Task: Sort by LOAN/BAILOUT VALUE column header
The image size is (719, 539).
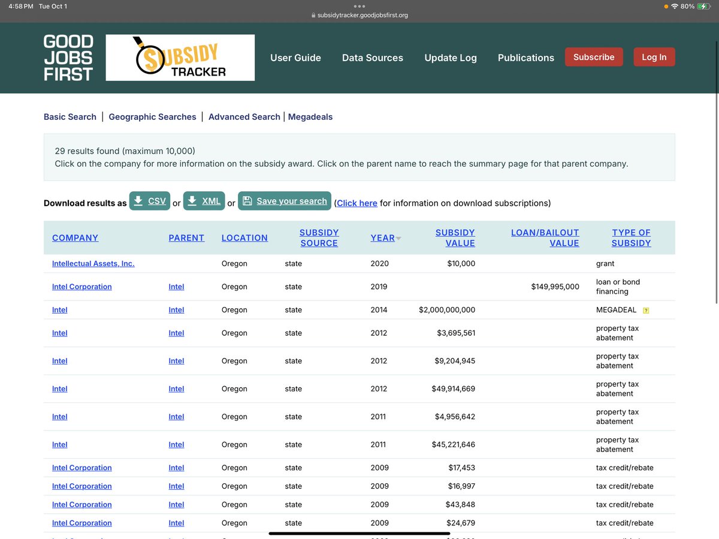Action: [545, 237]
